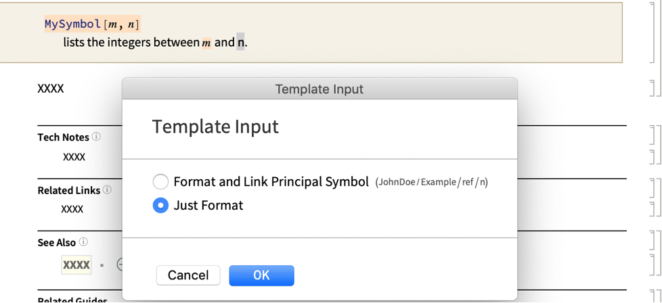Confirm the dialog with OK
662x303 pixels.
click(261, 275)
